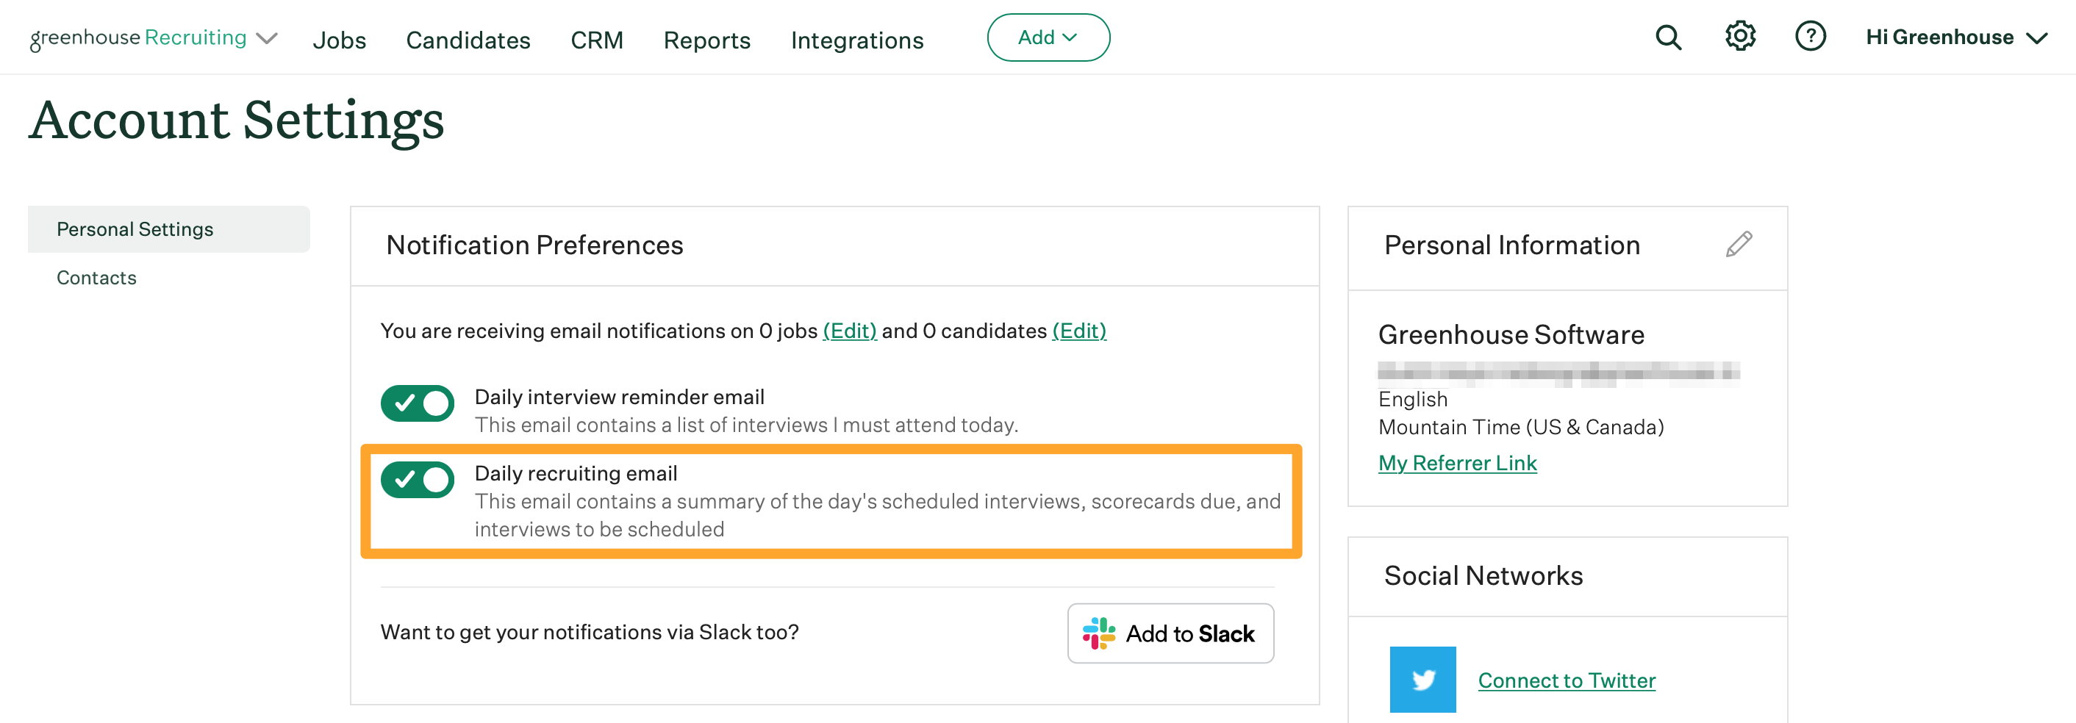Click the help question mark icon
The width and height of the screenshot is (2076, 723).
[1809, 36]
